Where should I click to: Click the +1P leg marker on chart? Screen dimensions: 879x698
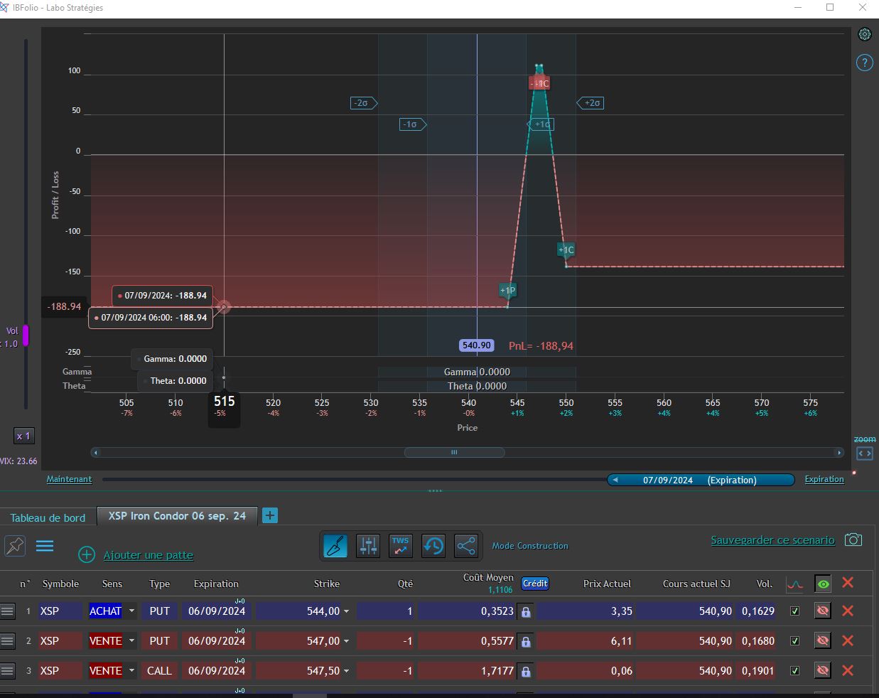pyautogui.click(x=507, y=290)
